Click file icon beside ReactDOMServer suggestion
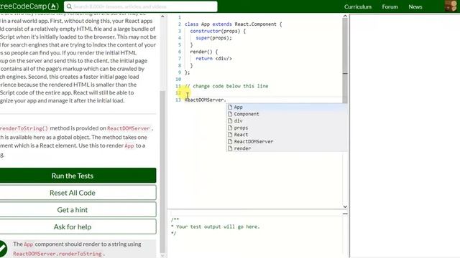 coord(230,141)
